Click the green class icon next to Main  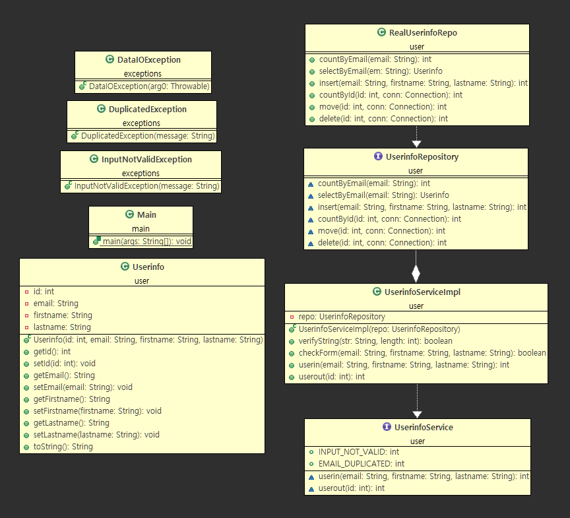click(130, 214)
